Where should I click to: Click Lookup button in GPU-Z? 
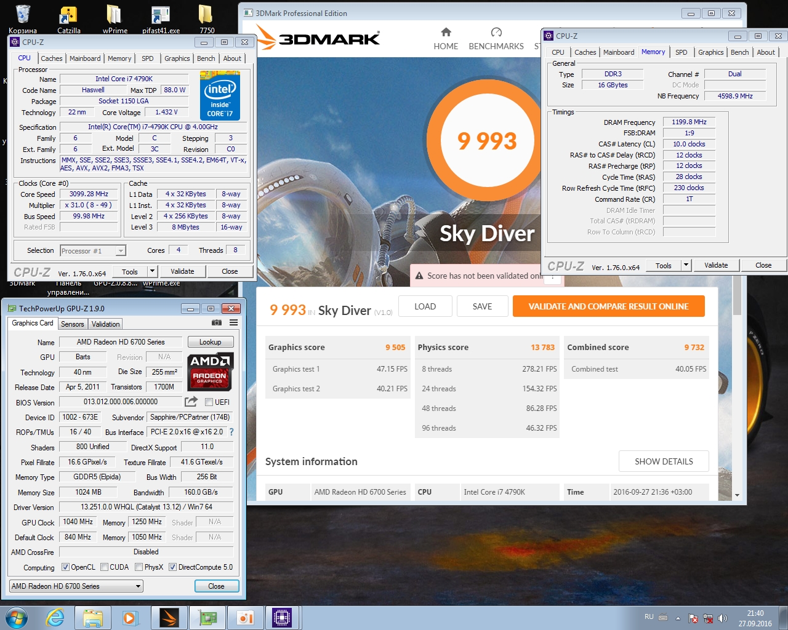click(210, 342)
